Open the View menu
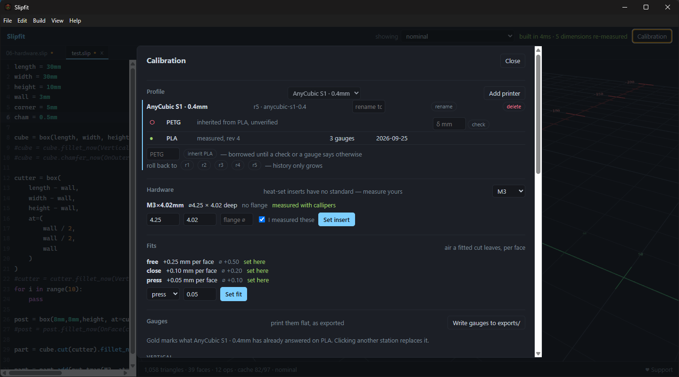679x377 pixels. click(x=58, y=21)
